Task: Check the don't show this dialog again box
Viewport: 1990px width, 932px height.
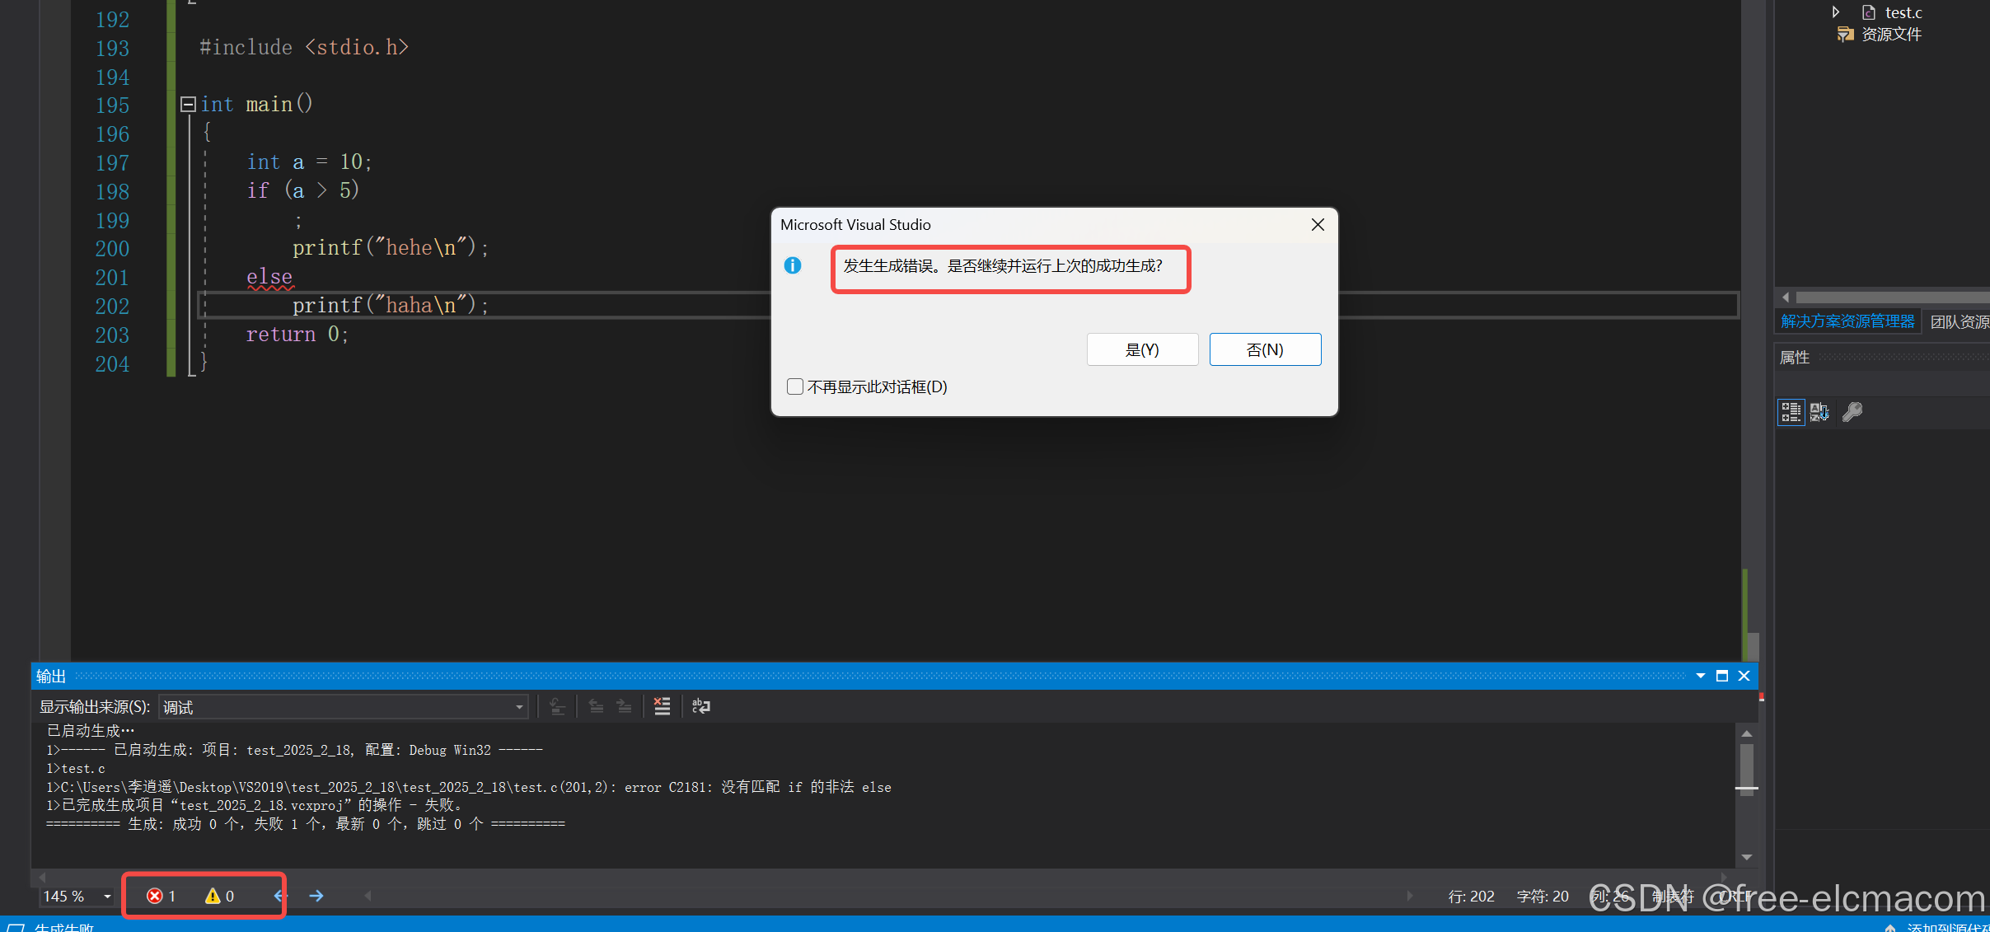Action: point(795,386)
